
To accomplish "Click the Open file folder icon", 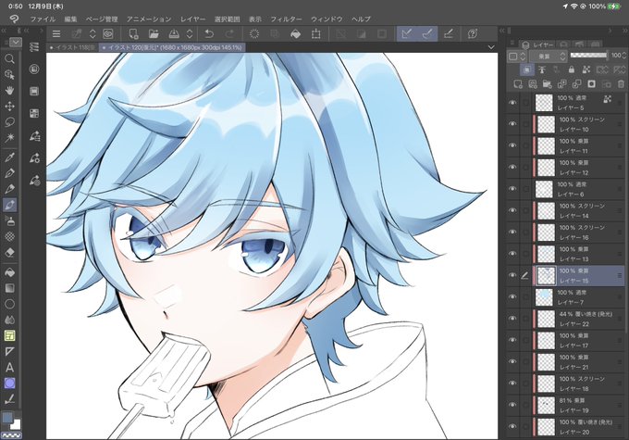I will click(154, 33).
